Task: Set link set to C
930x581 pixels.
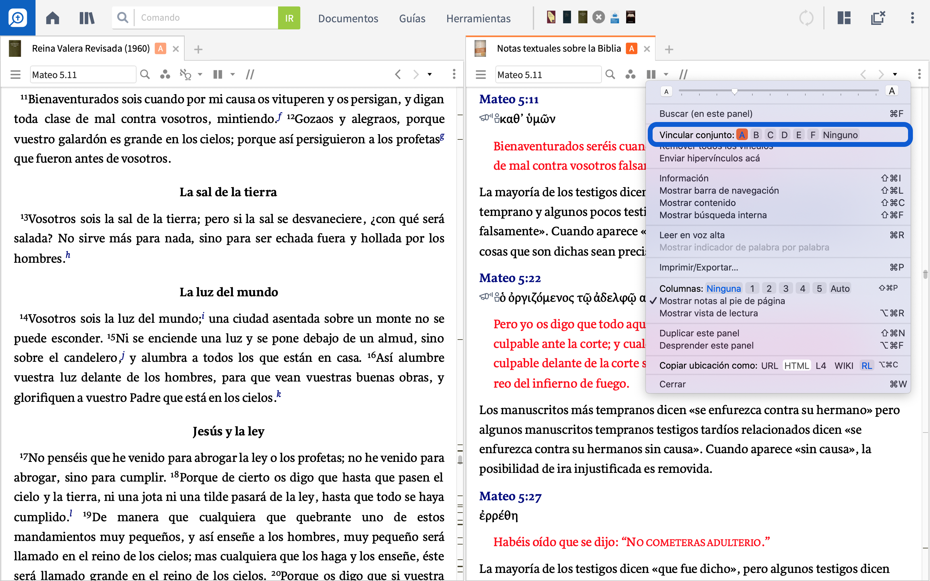Action: 770,135
